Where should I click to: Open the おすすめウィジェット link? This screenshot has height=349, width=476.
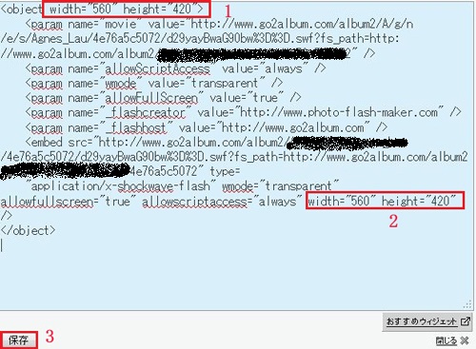coord(421,321)
